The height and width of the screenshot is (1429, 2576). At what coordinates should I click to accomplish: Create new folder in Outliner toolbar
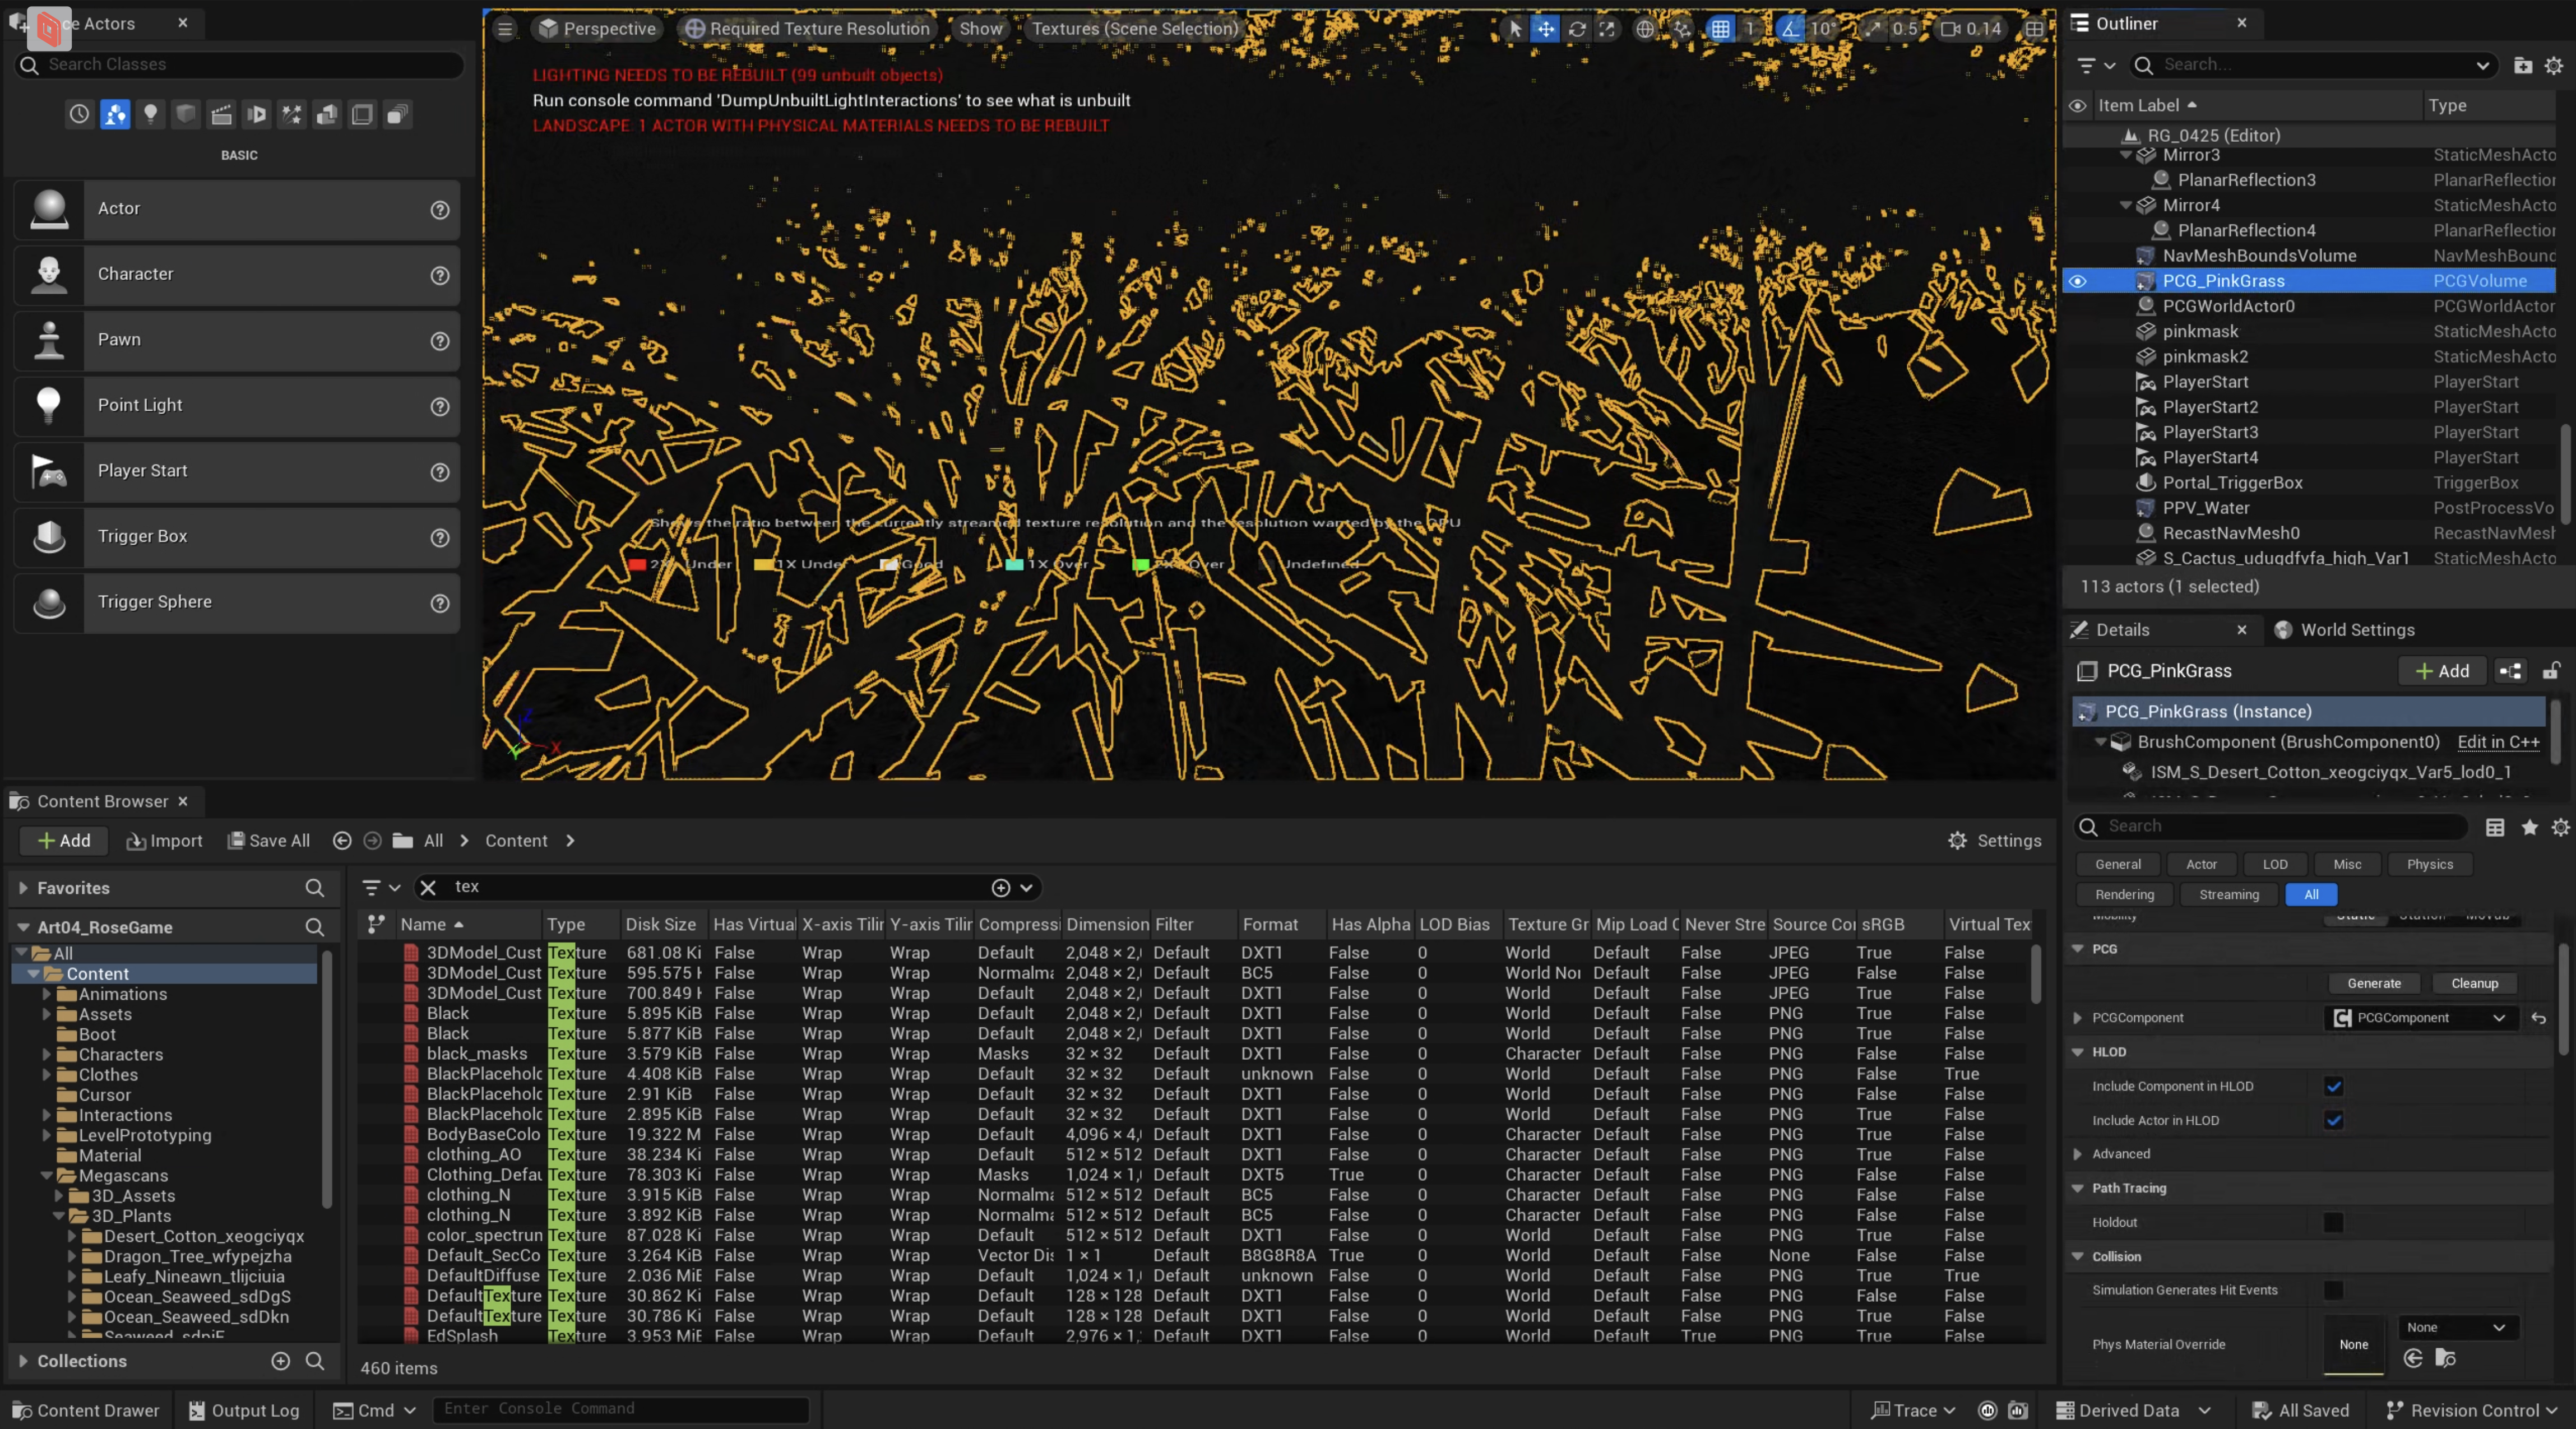click(x=2523, y=65)
